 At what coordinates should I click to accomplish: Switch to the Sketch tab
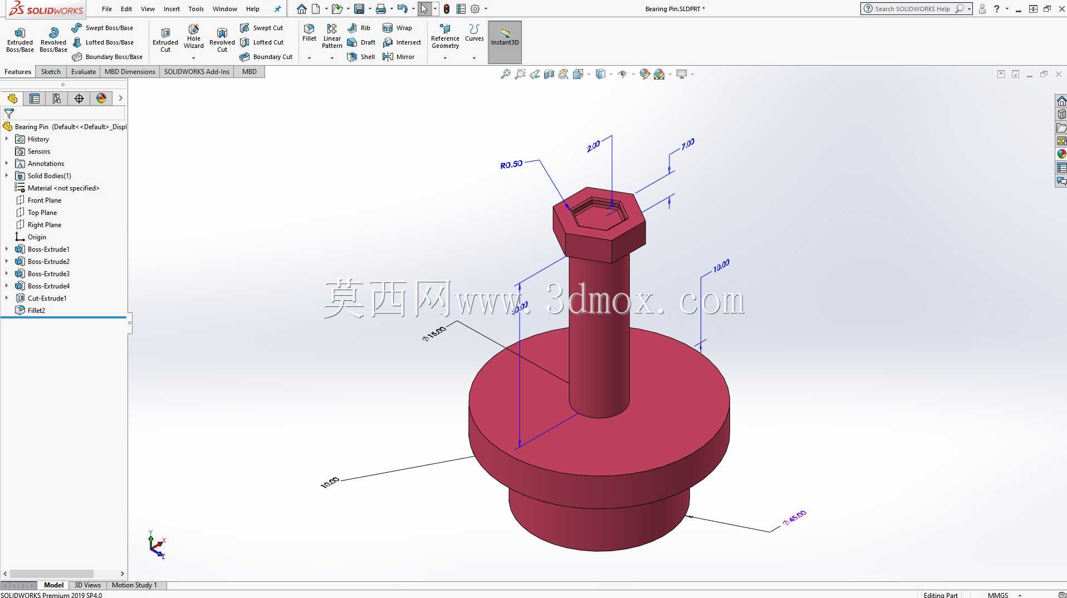(x=51, y=72)
